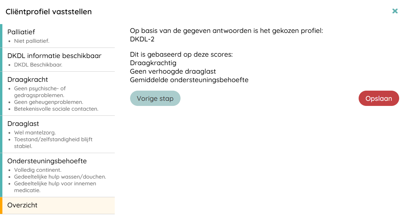
Task: Click the 'Niet palliatief.' answer summary
Action: pyautogui.click(x=32, y=41)
